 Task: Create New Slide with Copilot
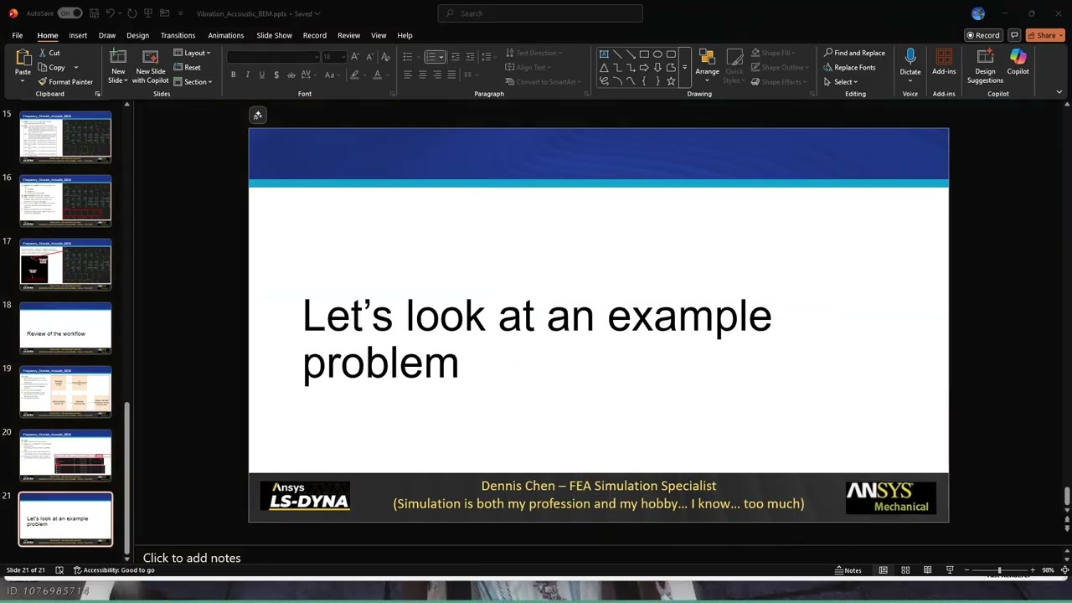point(151,66)
